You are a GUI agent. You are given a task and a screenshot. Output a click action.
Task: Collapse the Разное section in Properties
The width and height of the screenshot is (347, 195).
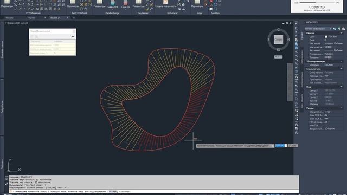click(342, 108)
